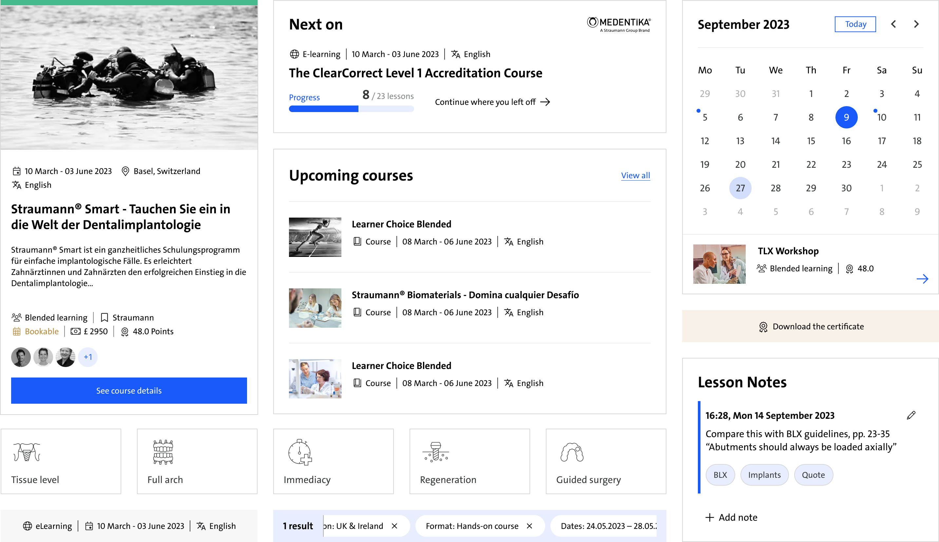Open the TLX Workshop title
This screenshot has height=542, width=939.
(x=788, y=251)
